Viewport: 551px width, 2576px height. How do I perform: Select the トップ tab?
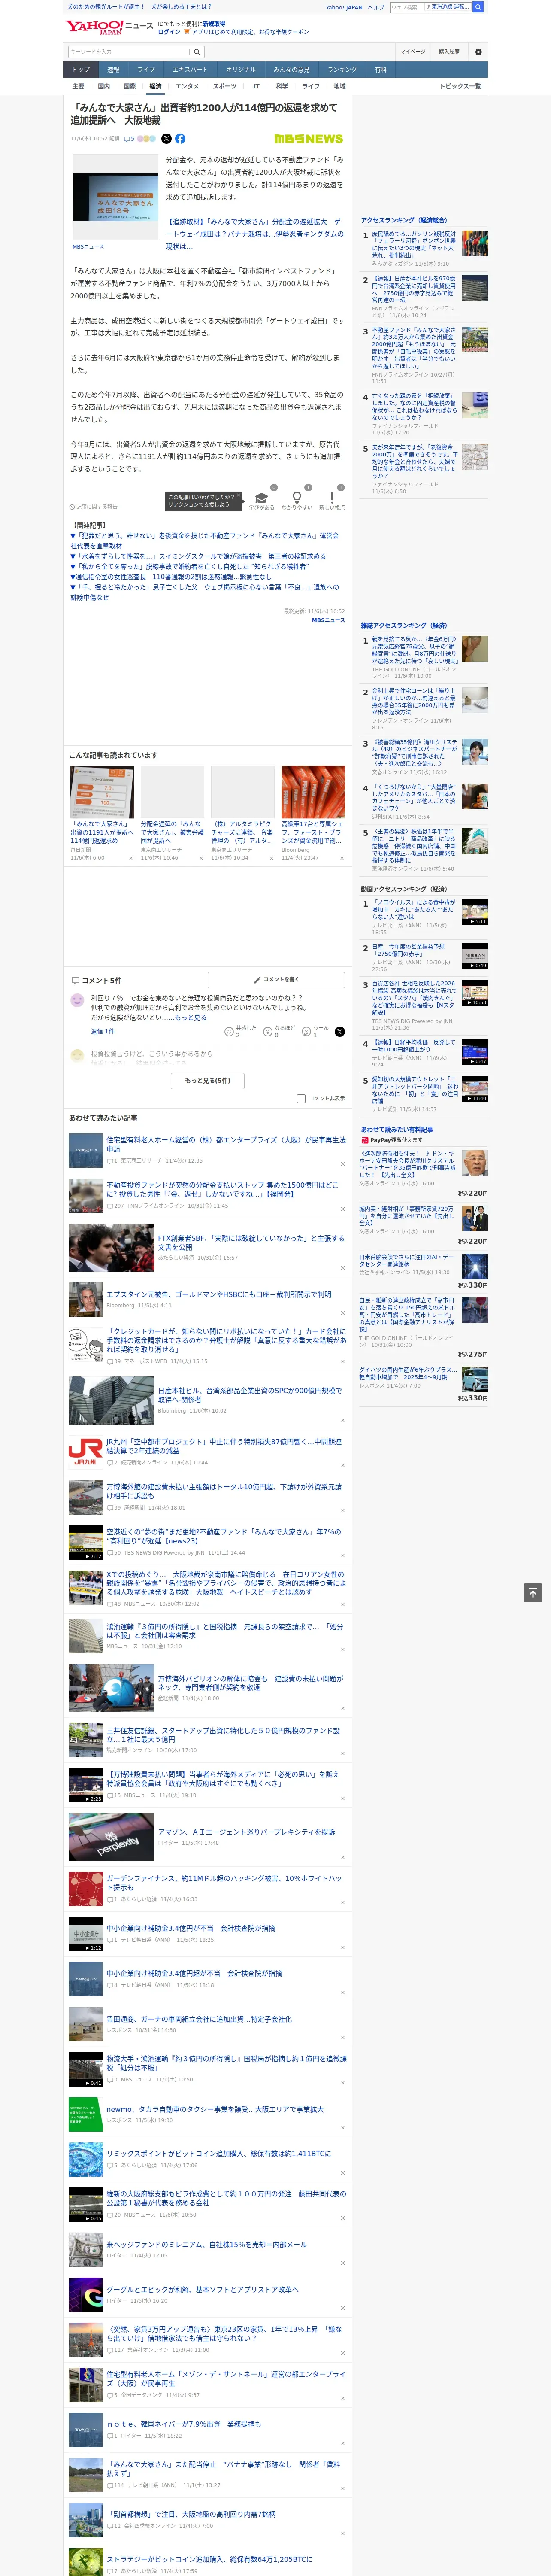(x=81, y=70)
